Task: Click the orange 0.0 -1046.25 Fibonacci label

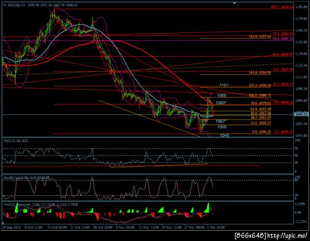Action: pos(261,132)
